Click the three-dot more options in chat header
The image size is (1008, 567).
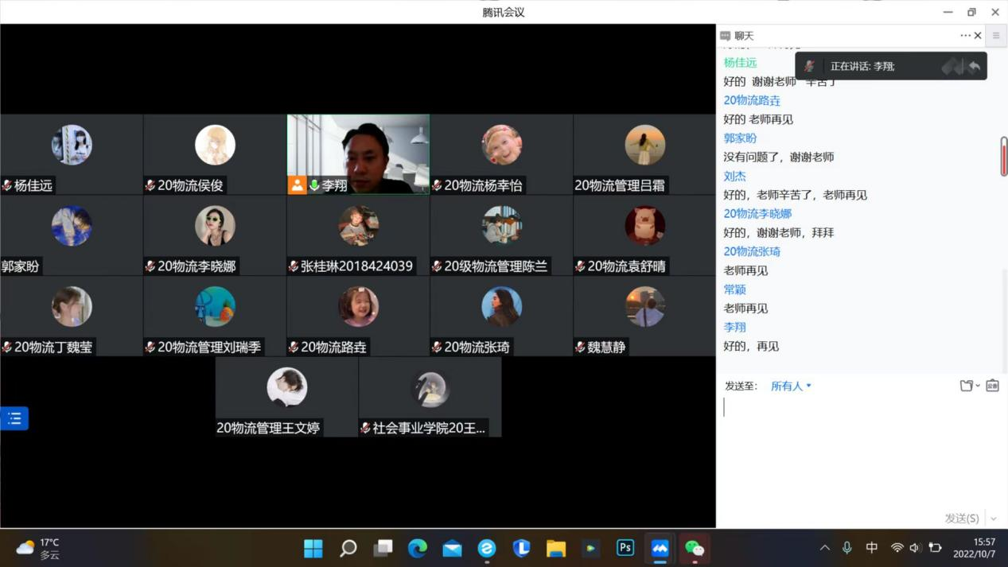[965, 36]
